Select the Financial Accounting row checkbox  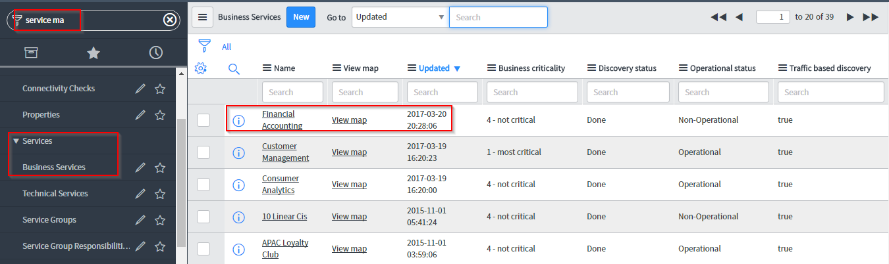click(203, 120)
